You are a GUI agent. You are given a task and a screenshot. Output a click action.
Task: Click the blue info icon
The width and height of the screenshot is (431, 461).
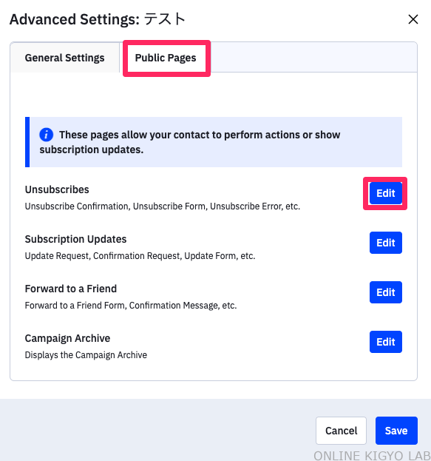click(46, 135)
